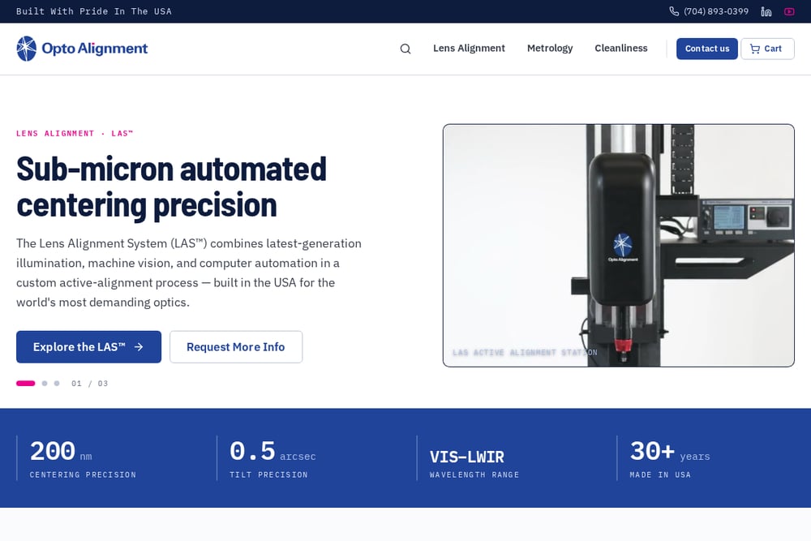
Task: Click the Contact us button
Action: tap(707, 49)
